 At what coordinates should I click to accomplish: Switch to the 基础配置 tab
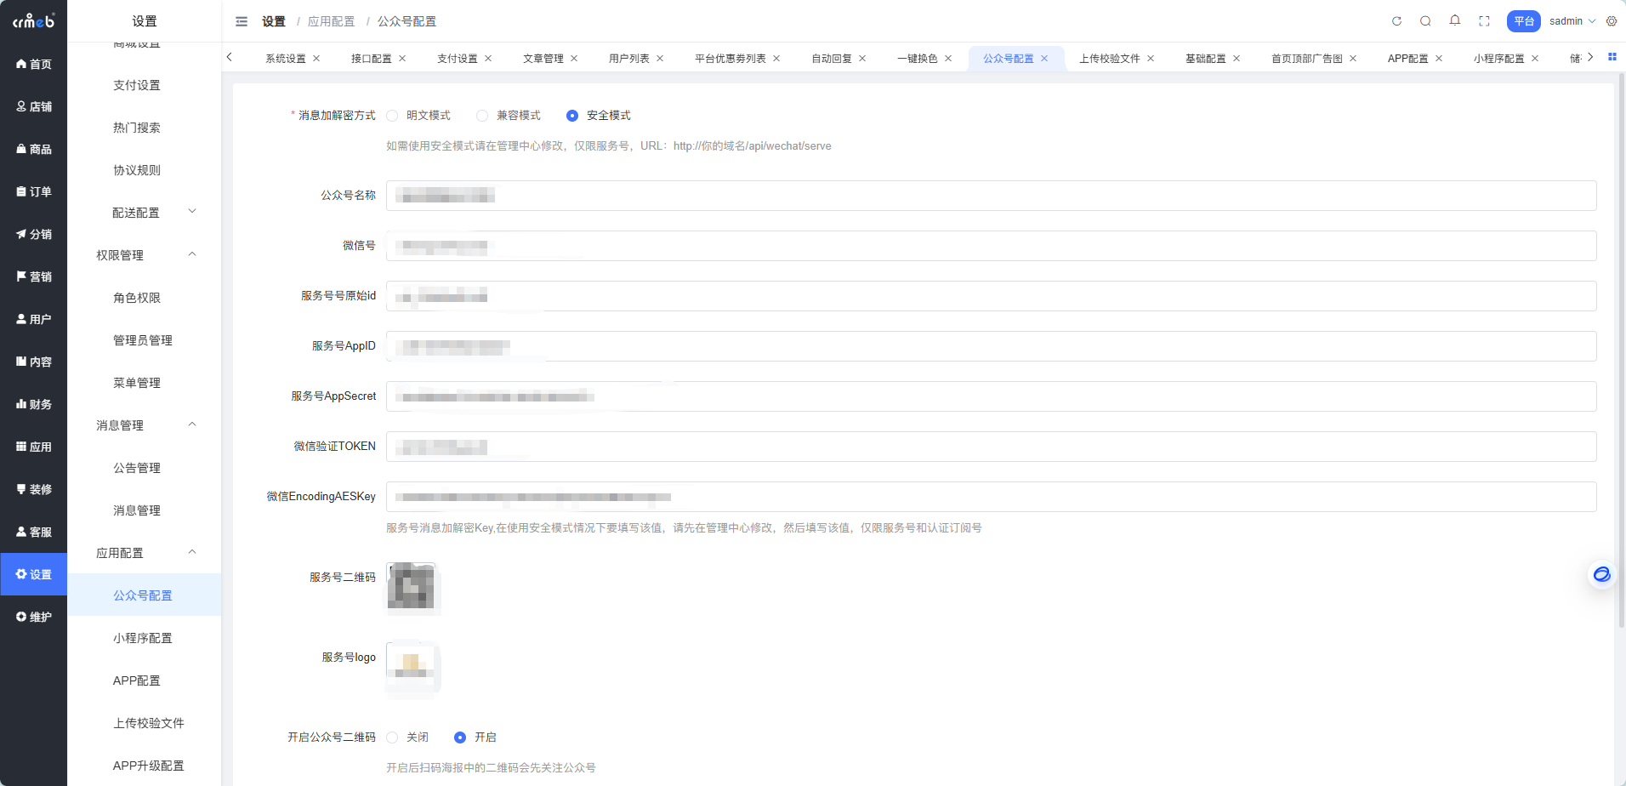point(1205,59)
